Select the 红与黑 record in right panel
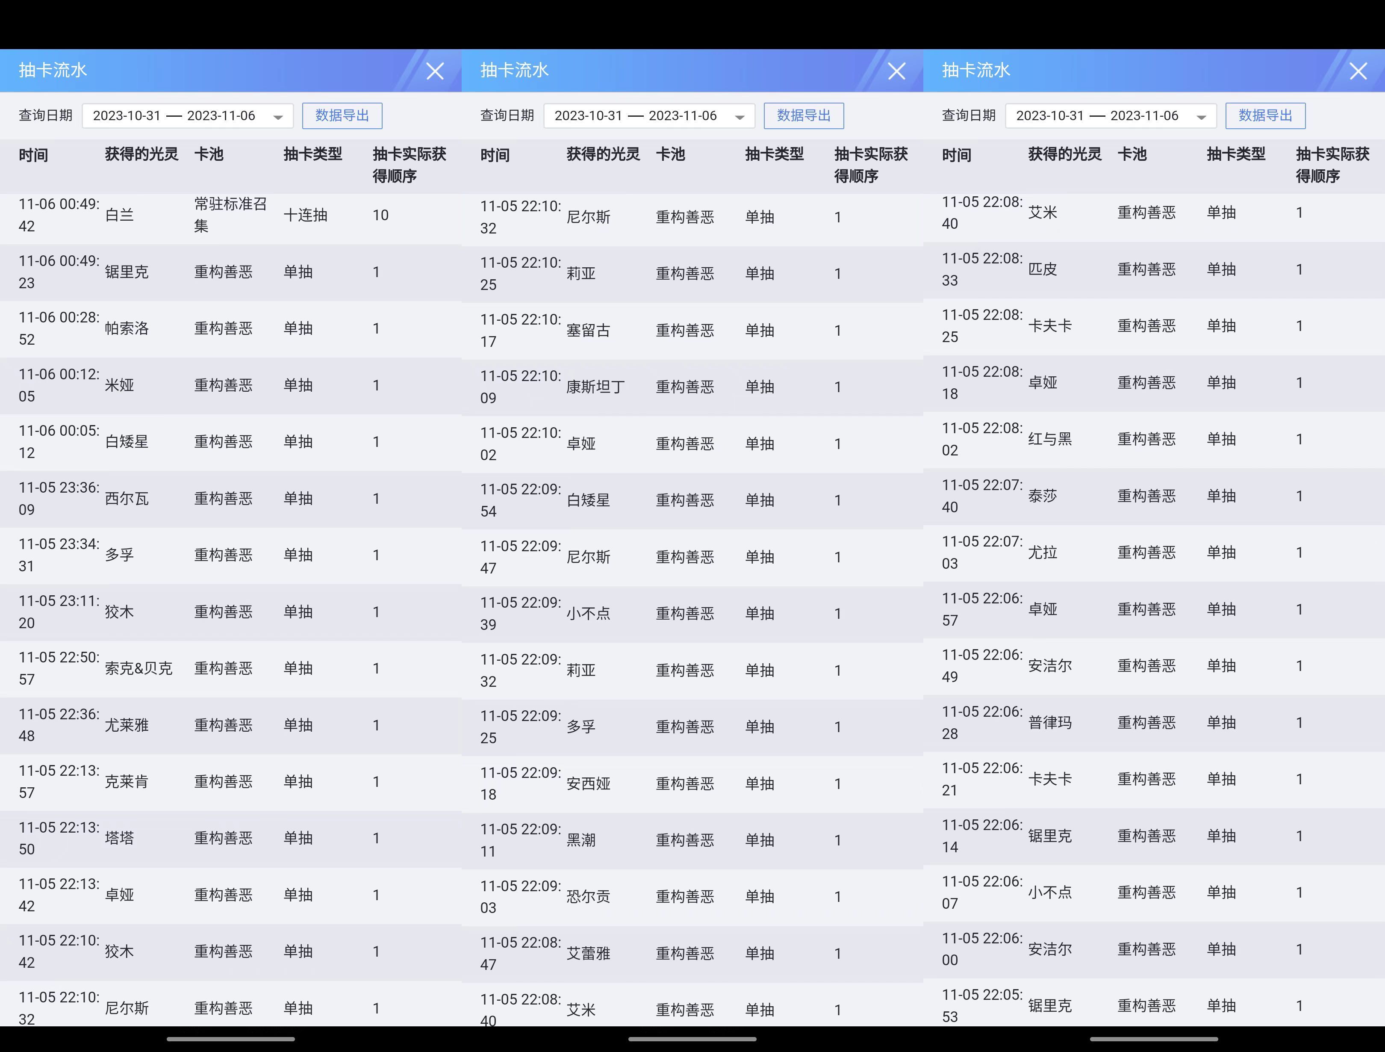Image resolution: width=1385 pixels, height=1052 pixels. point(1154,439)
